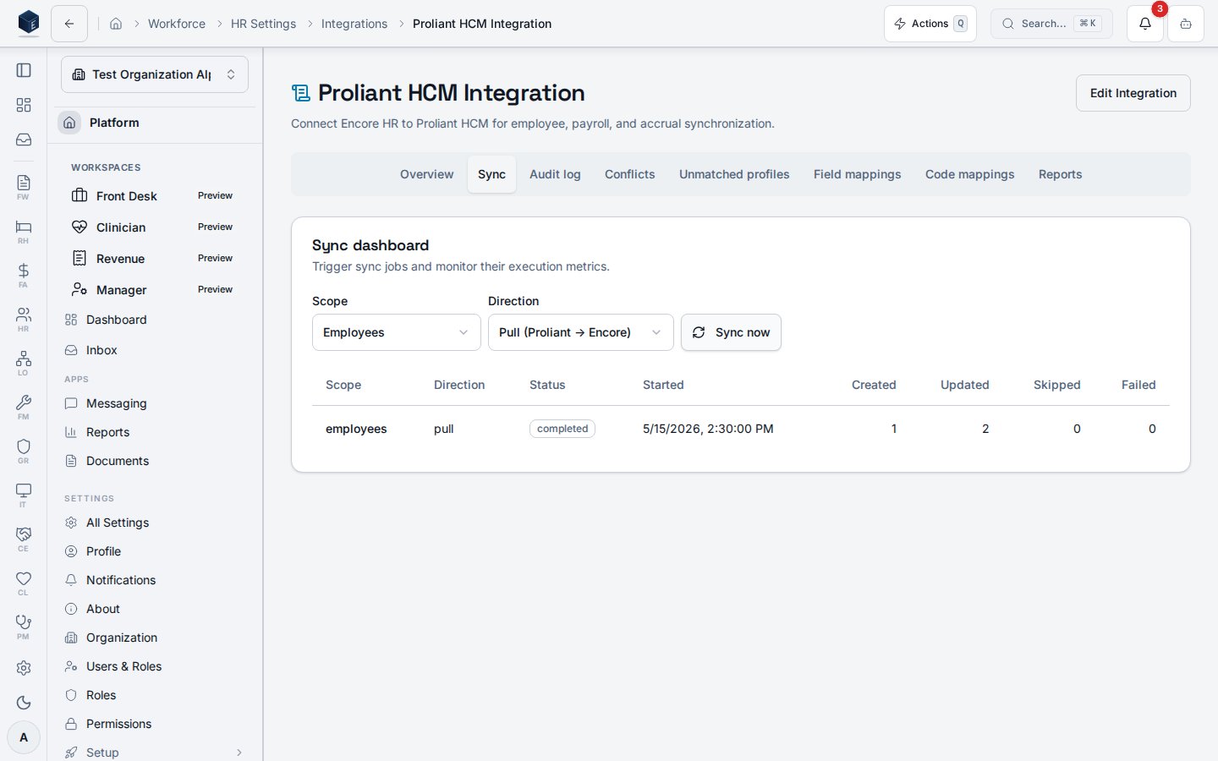Image resolution: width=1218 pixels, height=761 pixels.
Task: Open Integrations breadcrumb link
Action: (354, 24)
